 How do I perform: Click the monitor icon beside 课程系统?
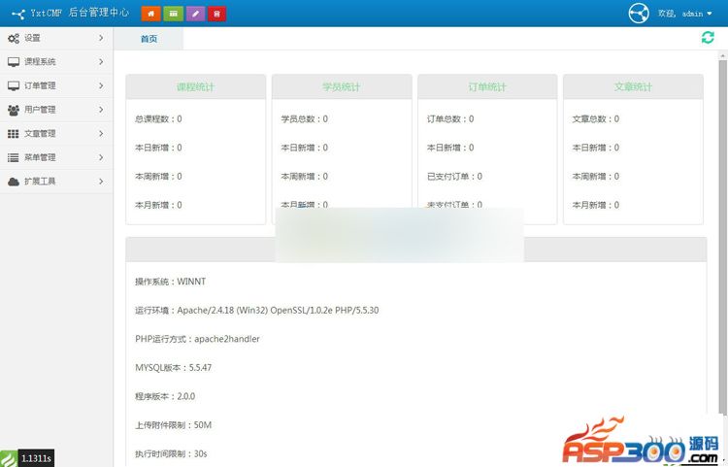point(14,62)
